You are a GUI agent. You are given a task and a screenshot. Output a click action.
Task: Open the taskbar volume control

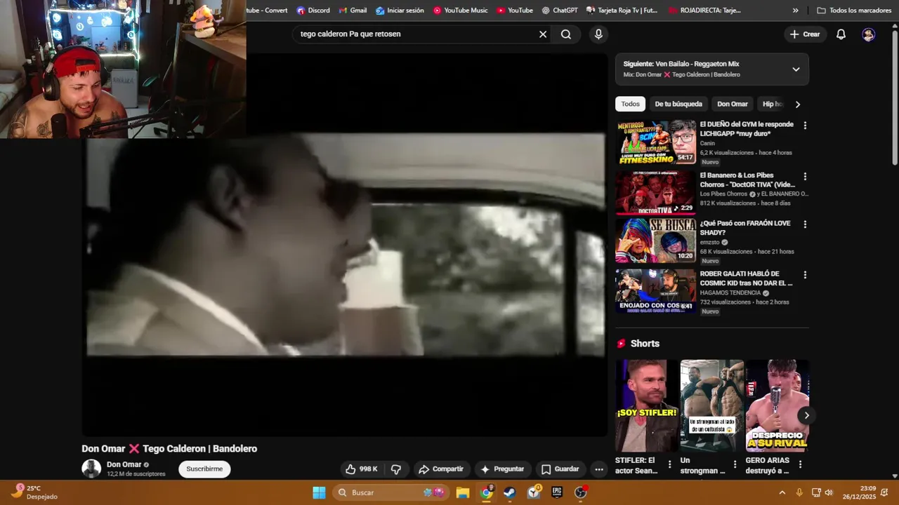click(x=829, y=492)
